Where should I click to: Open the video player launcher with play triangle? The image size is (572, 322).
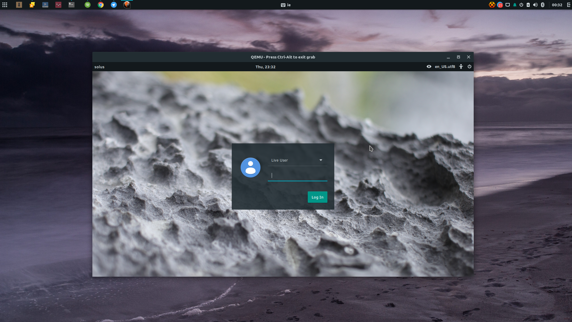point(45,5)
